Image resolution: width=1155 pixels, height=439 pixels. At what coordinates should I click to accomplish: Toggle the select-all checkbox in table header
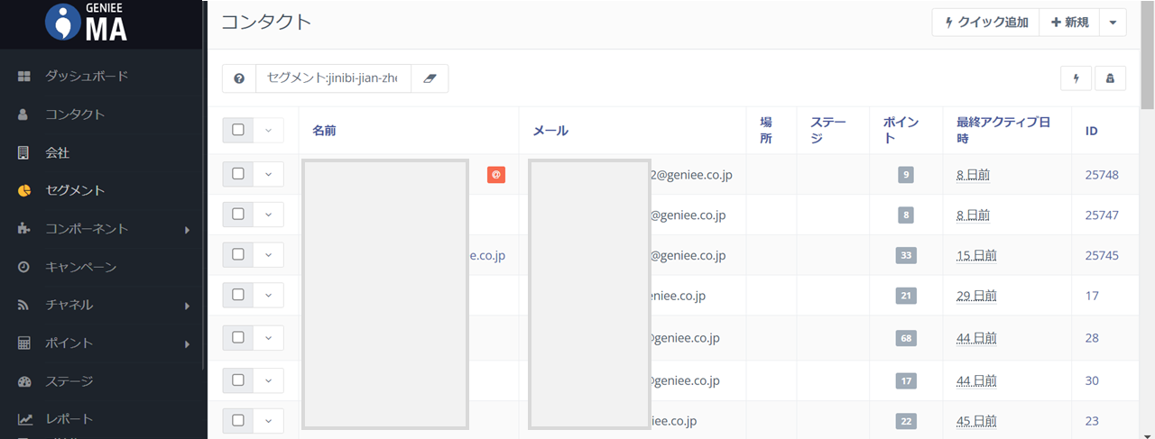pyautogui.click(x=238, y=130)
